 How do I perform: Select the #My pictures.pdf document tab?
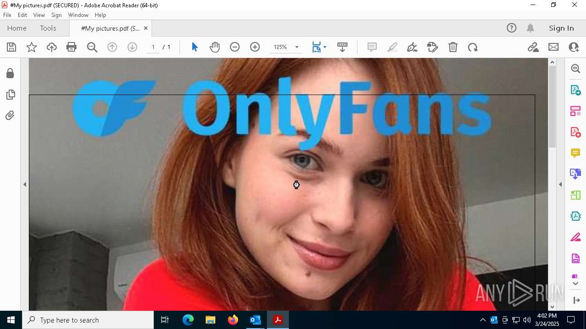pos(110,28)
